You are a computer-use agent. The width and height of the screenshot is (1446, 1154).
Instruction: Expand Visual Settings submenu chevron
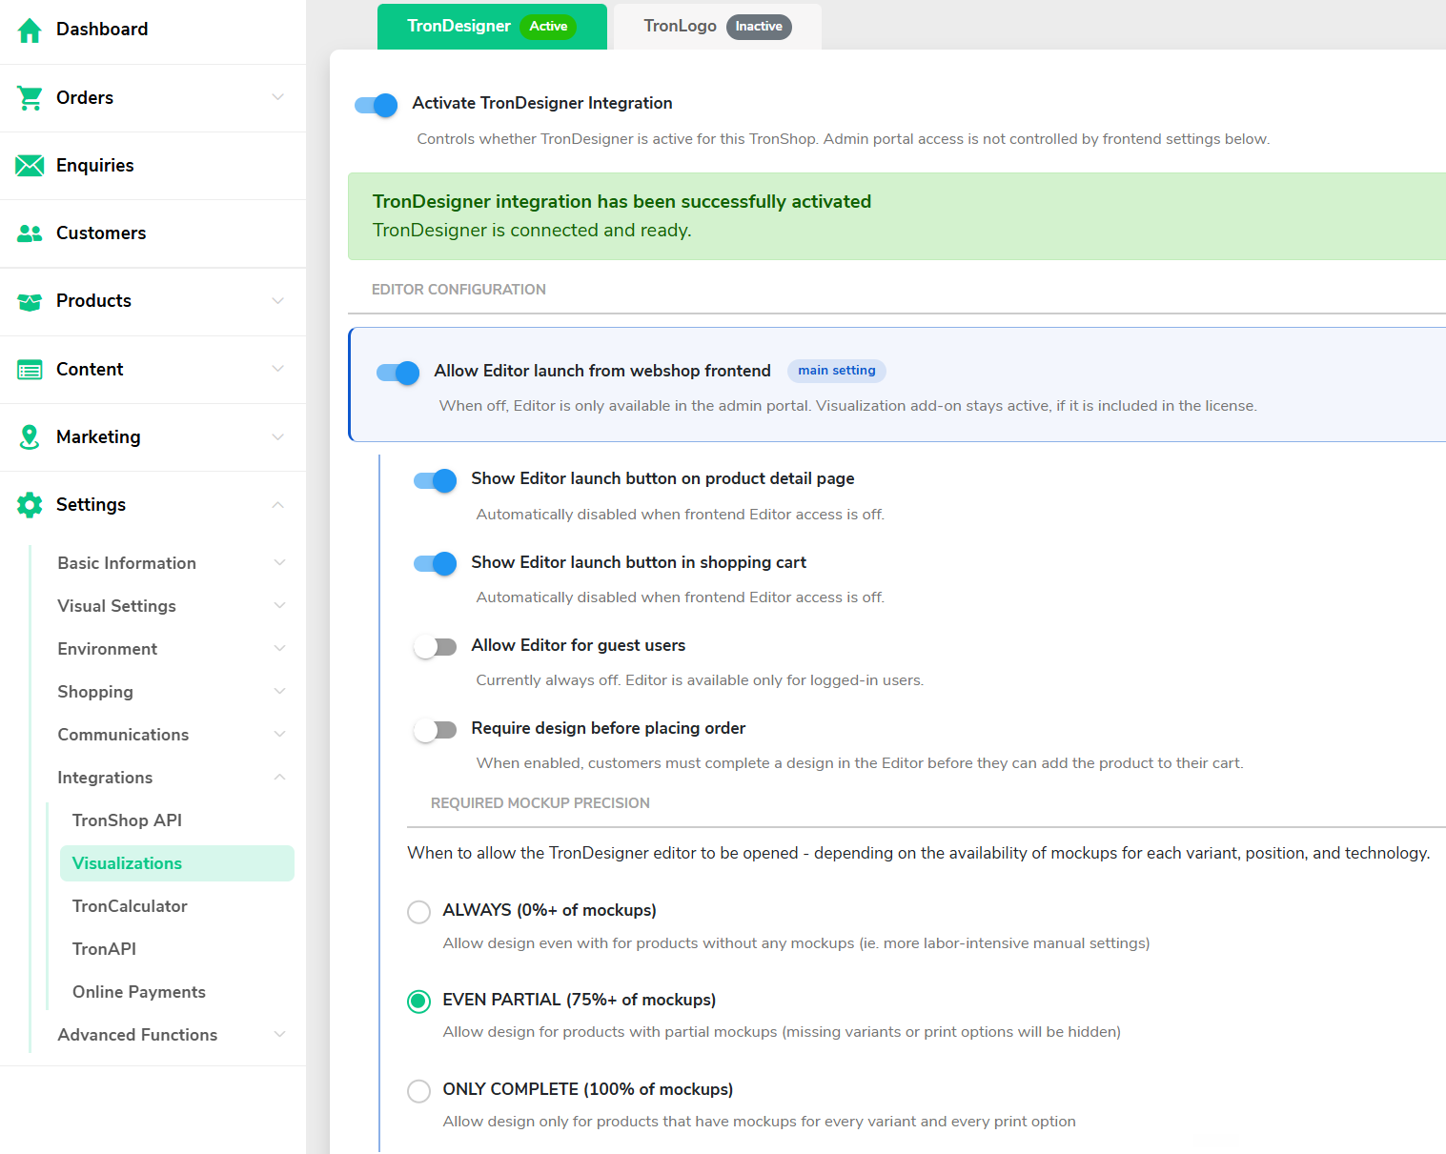tap(280, 606)
